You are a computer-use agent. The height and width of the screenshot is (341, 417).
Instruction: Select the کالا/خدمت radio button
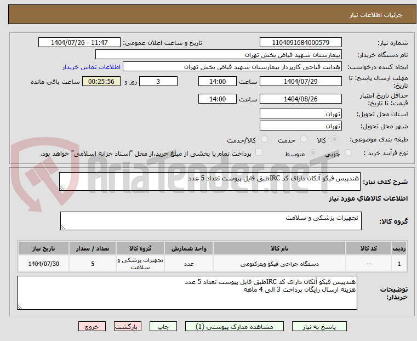264,139
